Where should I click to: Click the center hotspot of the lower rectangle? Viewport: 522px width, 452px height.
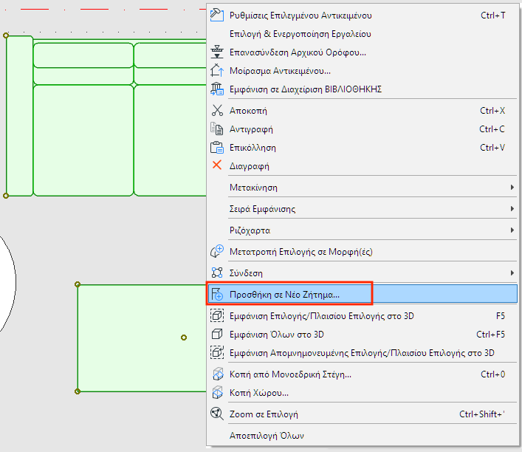tap(184, 338)
